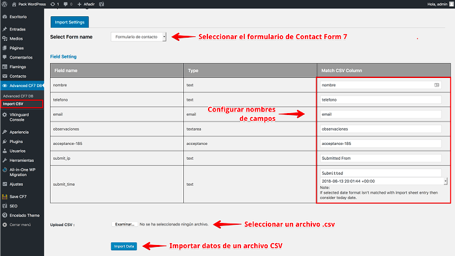Click the Type column header

pyautogui.click(x=250, y=70)
